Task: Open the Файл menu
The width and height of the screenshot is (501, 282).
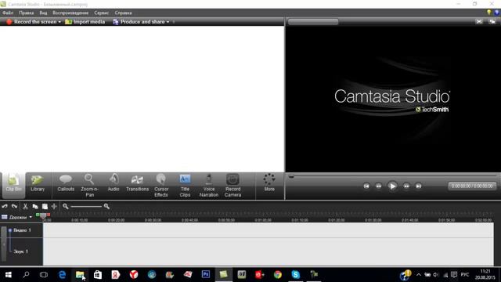Action: tap(8, 13)
